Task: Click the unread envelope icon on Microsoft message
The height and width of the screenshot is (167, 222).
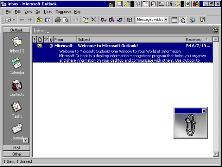Action: tap(40, 46)
